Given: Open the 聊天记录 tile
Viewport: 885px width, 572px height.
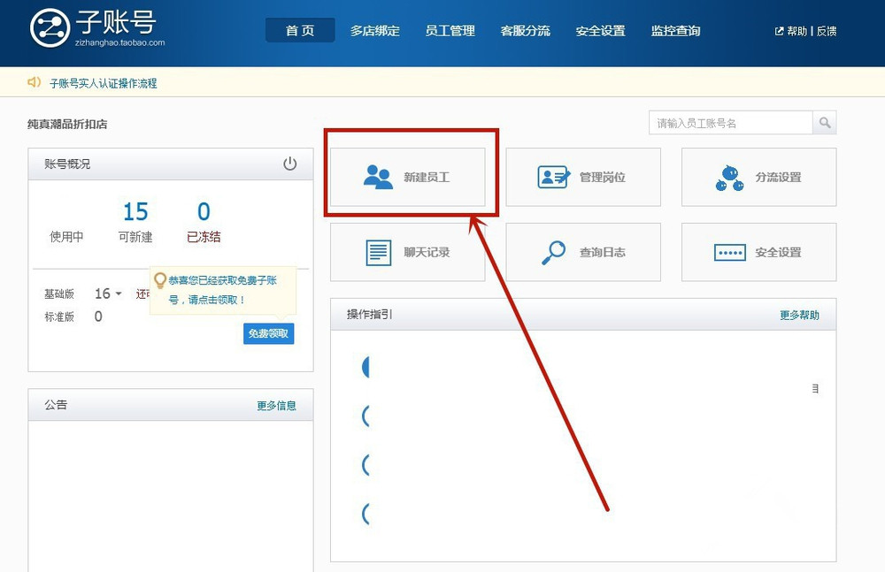Looking at the screenshot, I should coord(407,252).
